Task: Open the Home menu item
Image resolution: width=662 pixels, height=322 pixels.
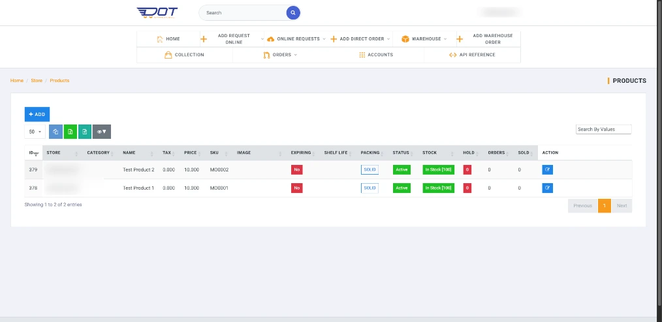Action: click(x=168, y=38)
